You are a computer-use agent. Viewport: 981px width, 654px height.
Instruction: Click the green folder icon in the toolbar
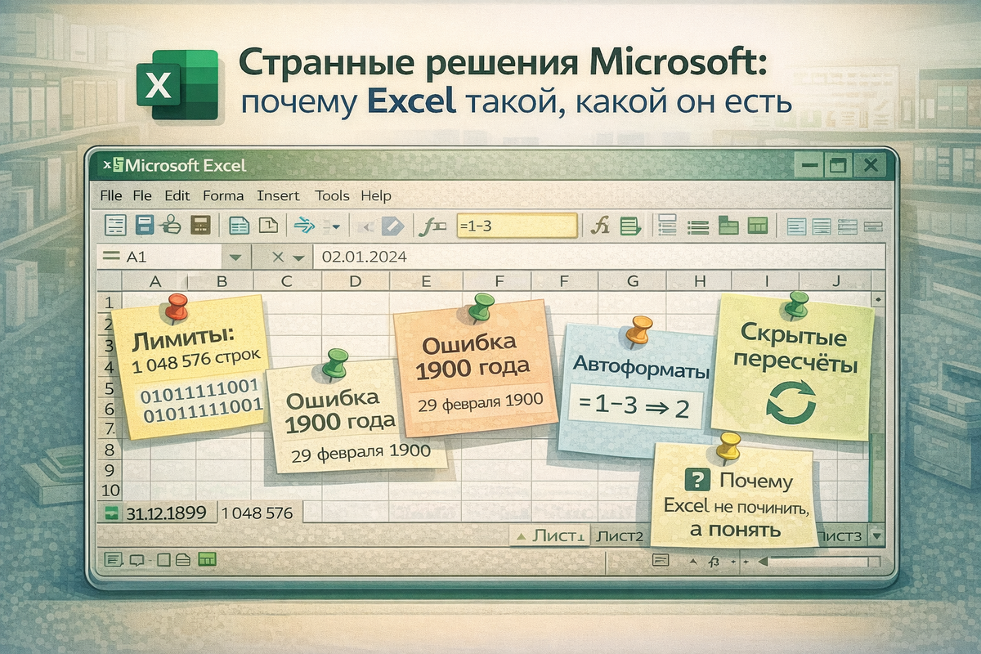(728, 226)
